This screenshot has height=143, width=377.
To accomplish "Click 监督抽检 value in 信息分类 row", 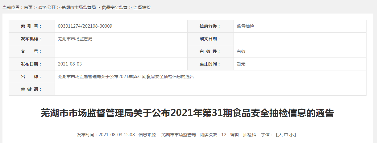I will (245, 26).
